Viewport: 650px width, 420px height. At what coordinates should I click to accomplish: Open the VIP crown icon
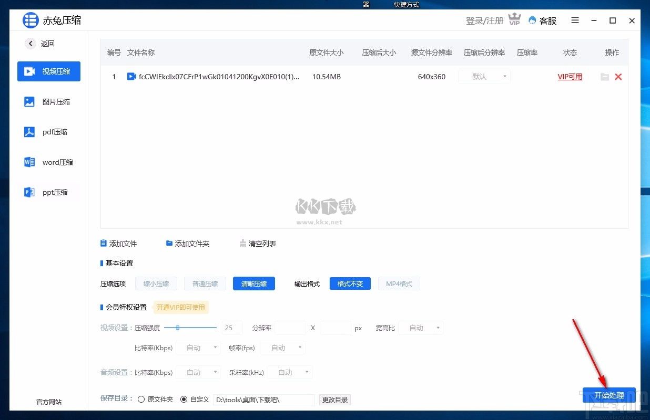[514, 19]
